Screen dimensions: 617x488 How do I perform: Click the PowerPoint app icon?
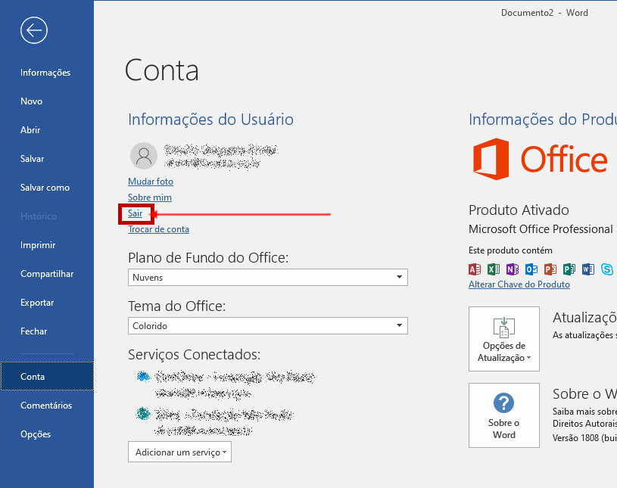pos(550,269)
